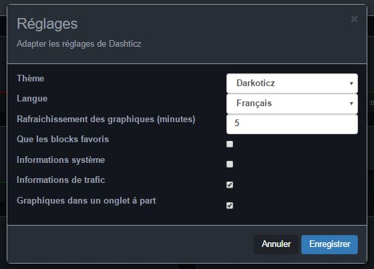
Task: Uncheck the Informations de trafic checkbox
Action: (230, 185)
